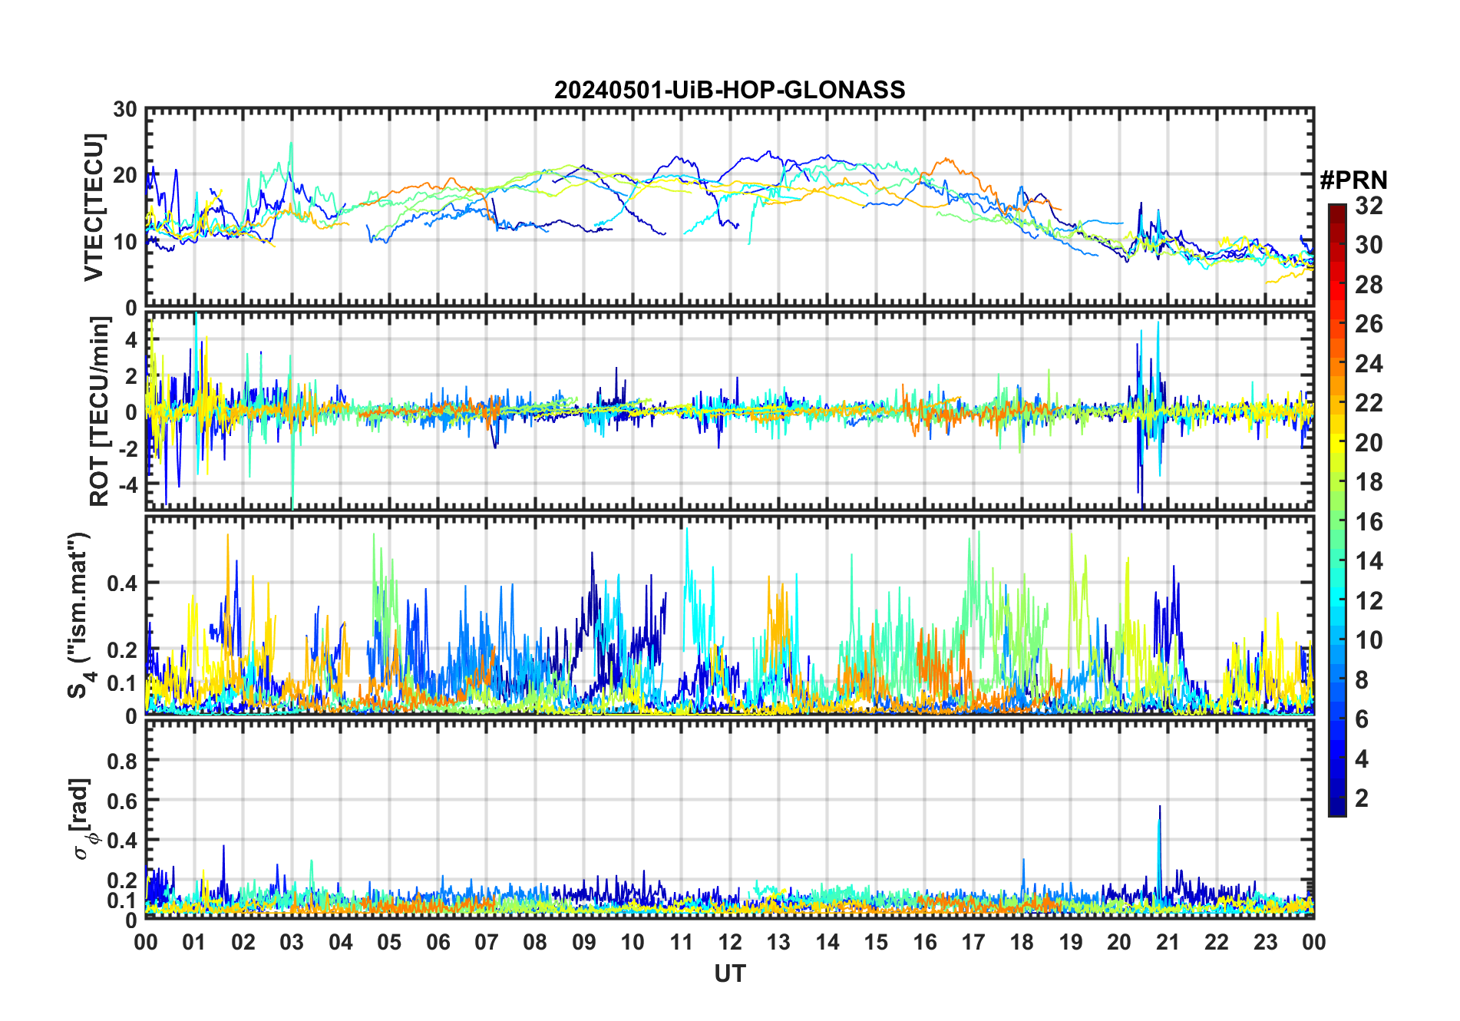Pick the dark red top of PRN colorbar
The height and width of the screenshot is (1021, 1460).
(x=1336, y=209)
